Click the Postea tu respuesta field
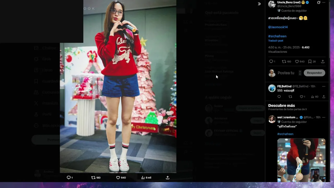Image resolution: width=334 pixels, height=188 pixels. pyautogui.click(x=287, y=73)
